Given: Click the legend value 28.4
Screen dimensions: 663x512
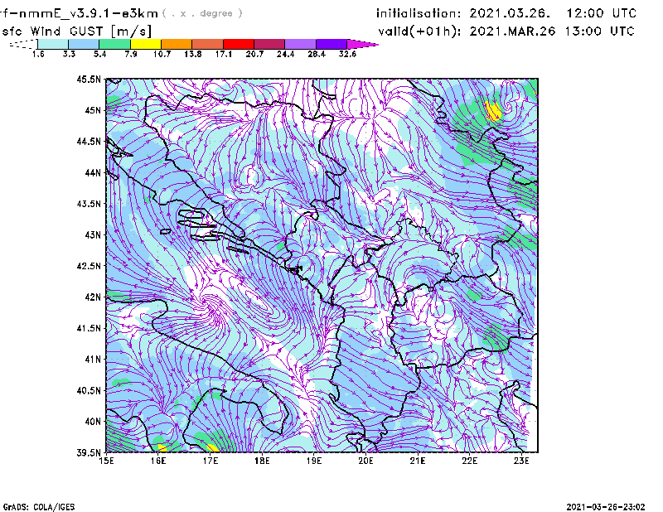Looking at the screenshot, I should click(317, 54).
